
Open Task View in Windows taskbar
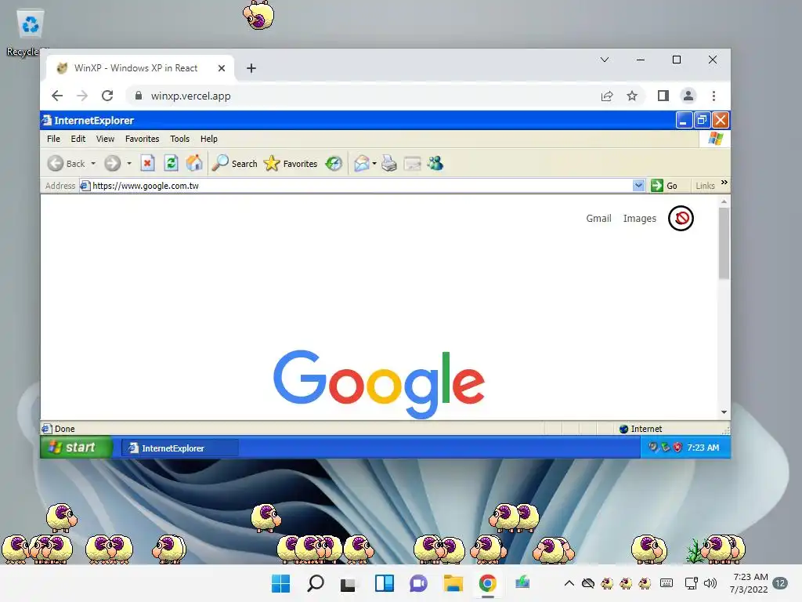pos(348,584)
